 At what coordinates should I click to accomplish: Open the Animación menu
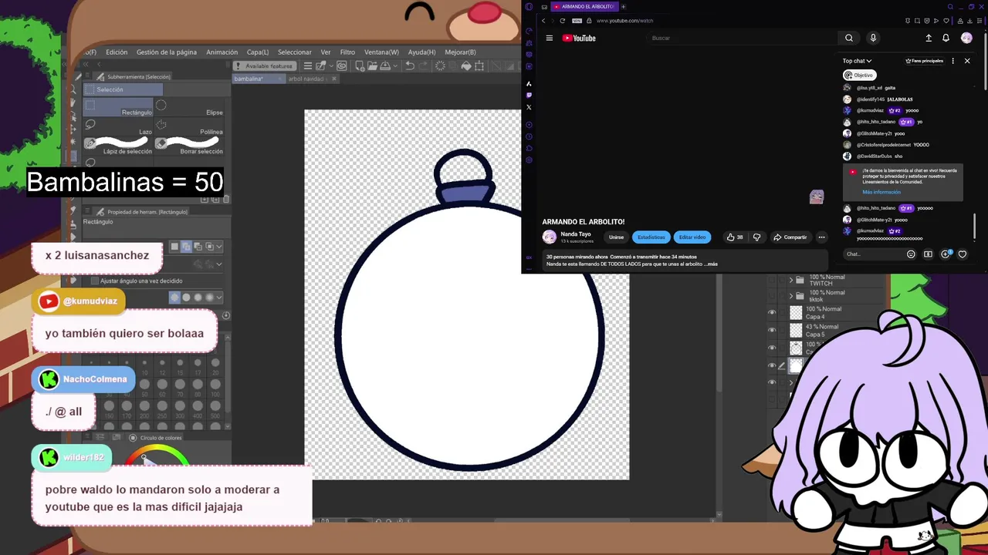[222, 52]
